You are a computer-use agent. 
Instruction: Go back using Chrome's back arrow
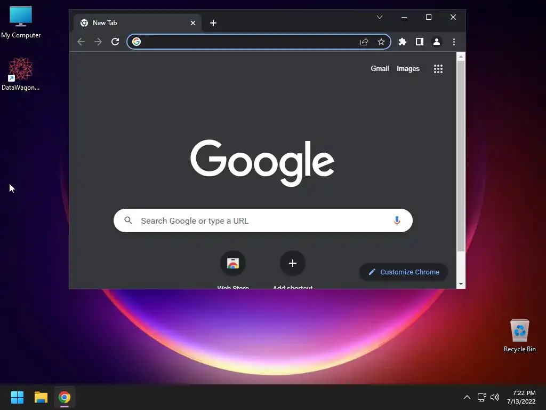[81, 42]
